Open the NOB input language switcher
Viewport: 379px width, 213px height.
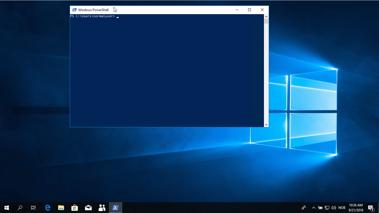pos(342,208)
